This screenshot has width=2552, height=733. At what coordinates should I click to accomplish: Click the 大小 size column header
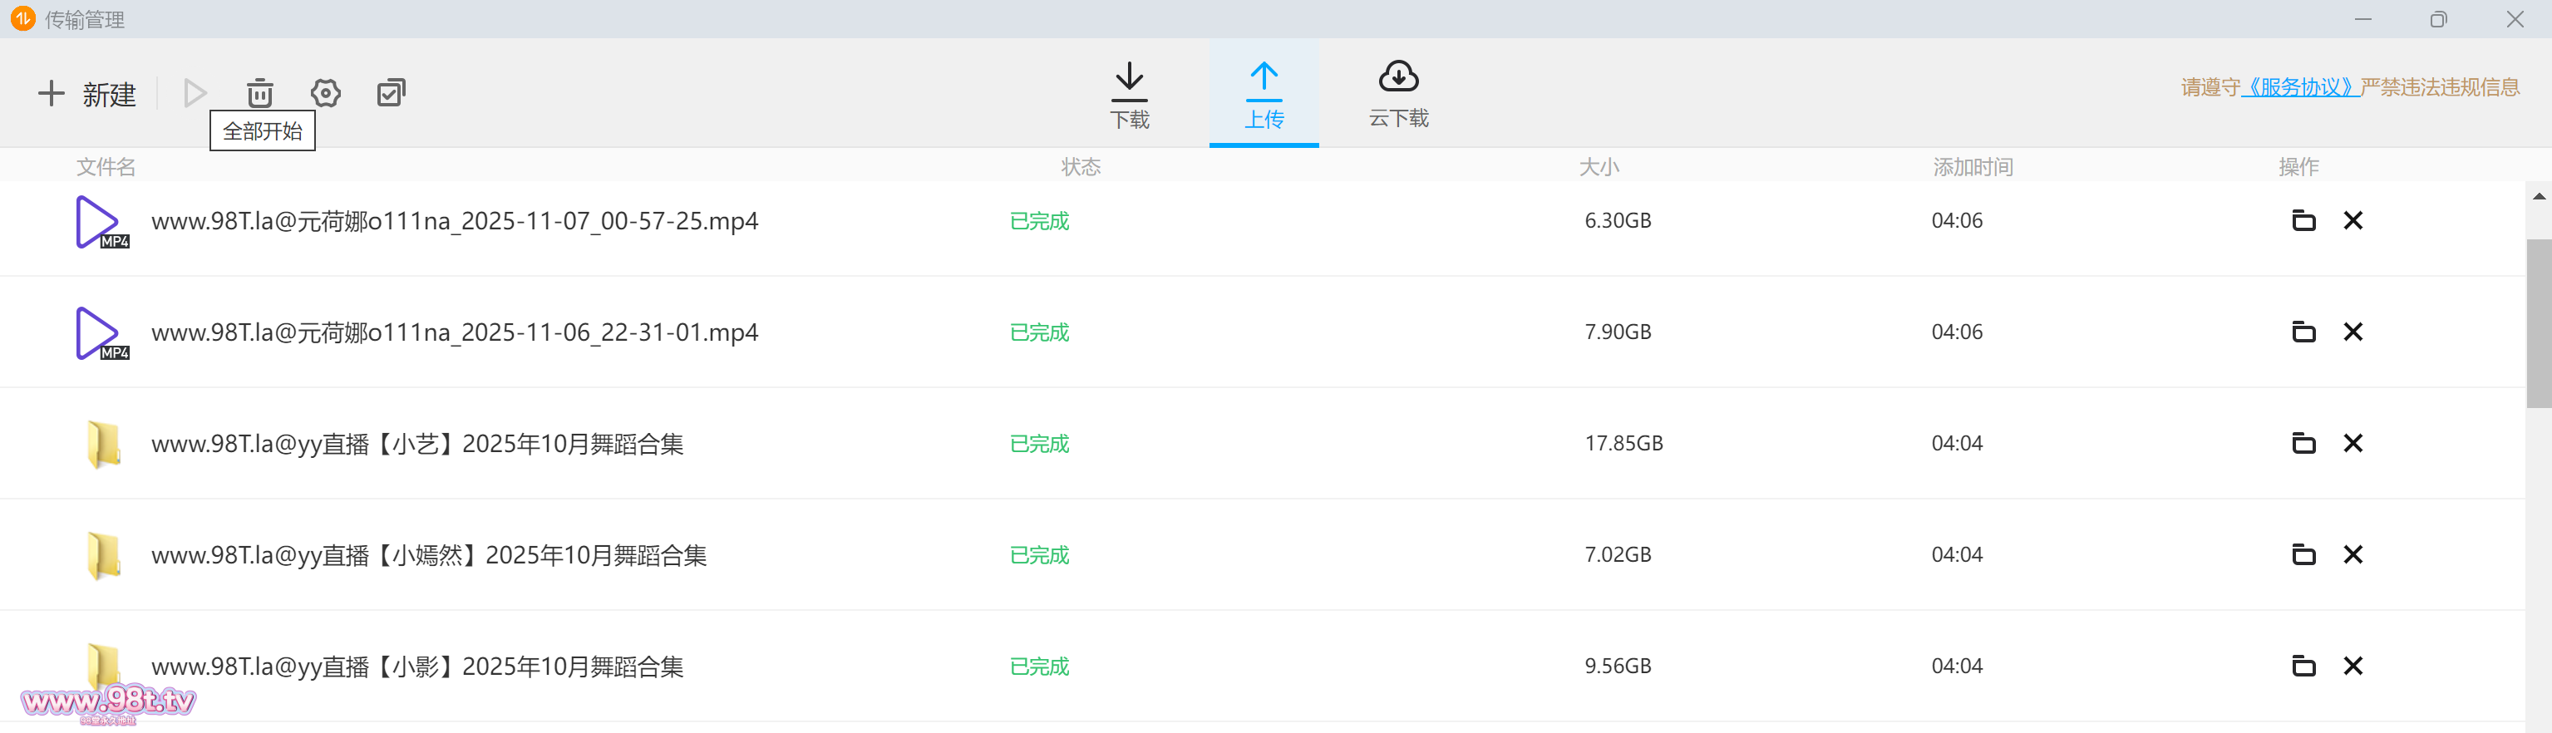pyautogui.click(x=1598, y=166)
